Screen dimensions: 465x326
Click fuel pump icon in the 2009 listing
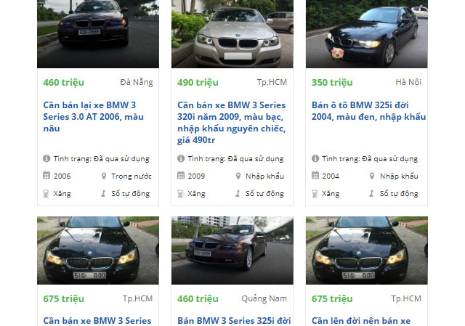[180, 194]
